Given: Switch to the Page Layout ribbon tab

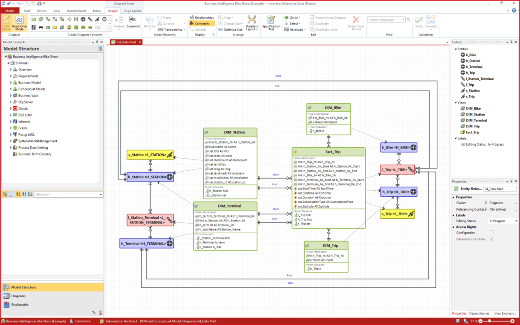Looking at the screenshot, I should tap(133, 11).
